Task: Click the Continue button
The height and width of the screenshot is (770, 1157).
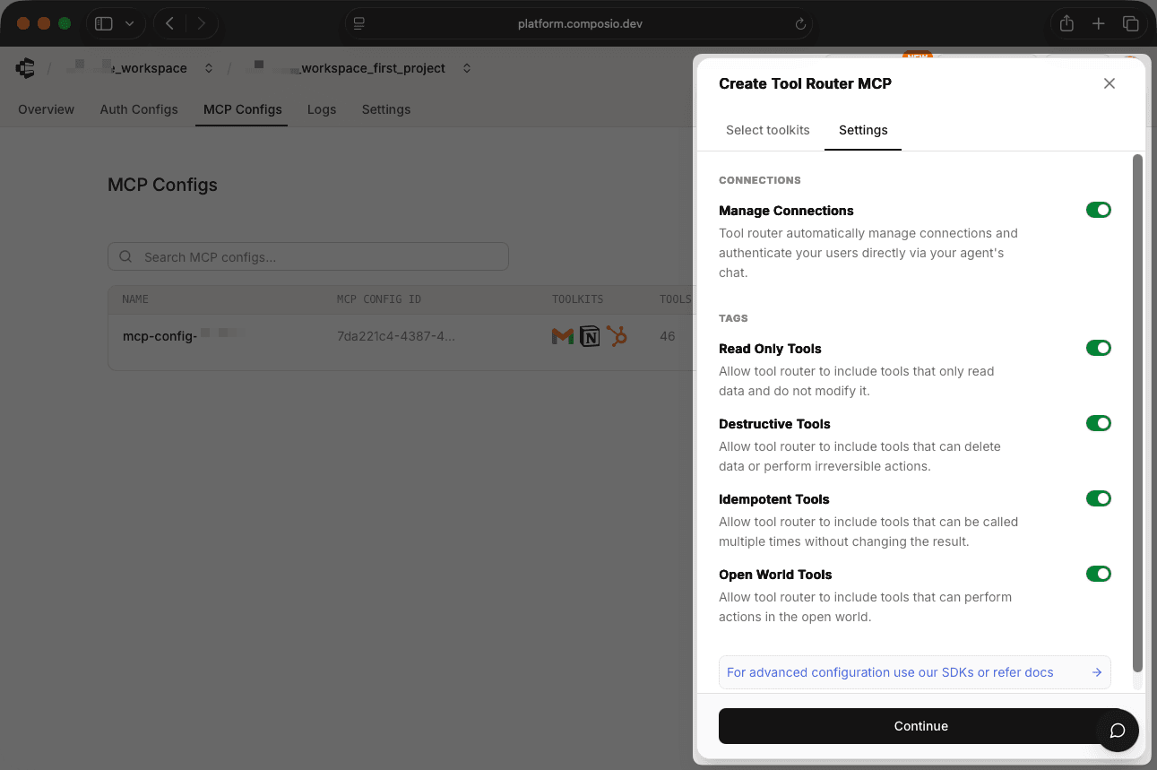Action: pos(920,726)
